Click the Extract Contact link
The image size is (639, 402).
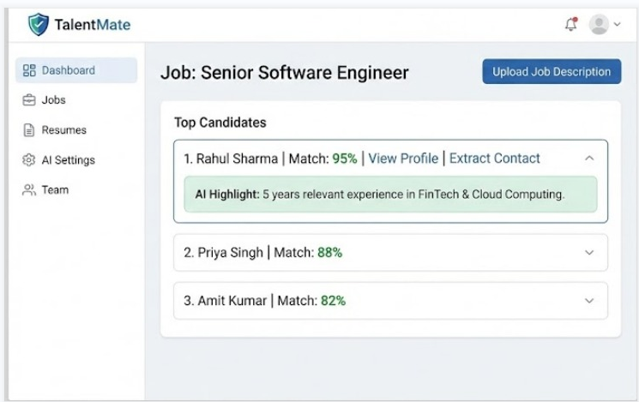pyautogui.click(x=495, y=159)
